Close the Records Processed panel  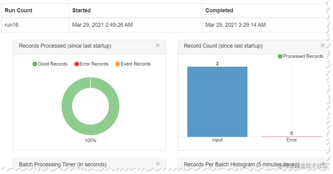[x=158, y=45]
